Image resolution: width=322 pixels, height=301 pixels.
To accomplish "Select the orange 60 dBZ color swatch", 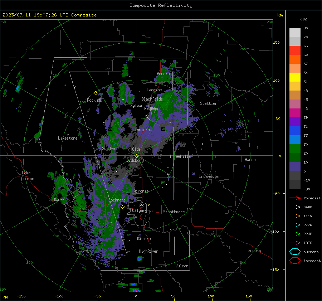I will 295,59.
